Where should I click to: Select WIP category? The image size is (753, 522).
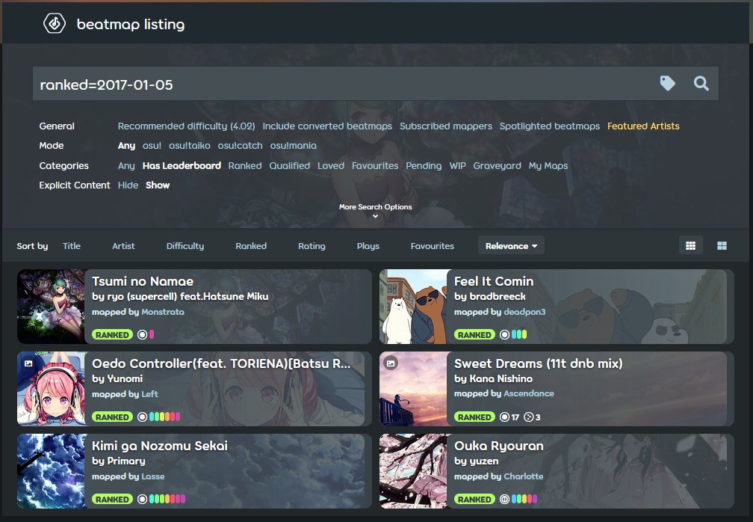[457, 166]
